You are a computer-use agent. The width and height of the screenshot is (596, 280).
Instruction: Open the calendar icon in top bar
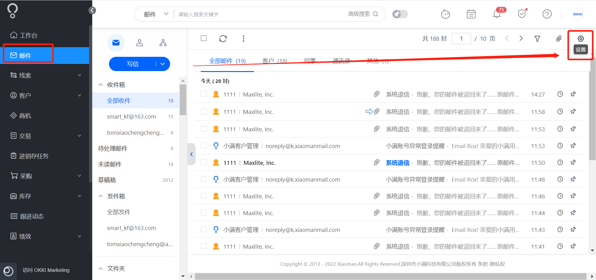[471, 14]
